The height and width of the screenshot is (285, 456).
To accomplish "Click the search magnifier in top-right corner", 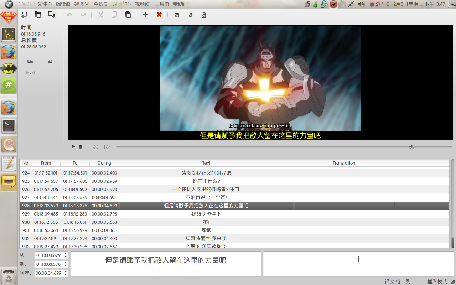I will pos(451,4).
